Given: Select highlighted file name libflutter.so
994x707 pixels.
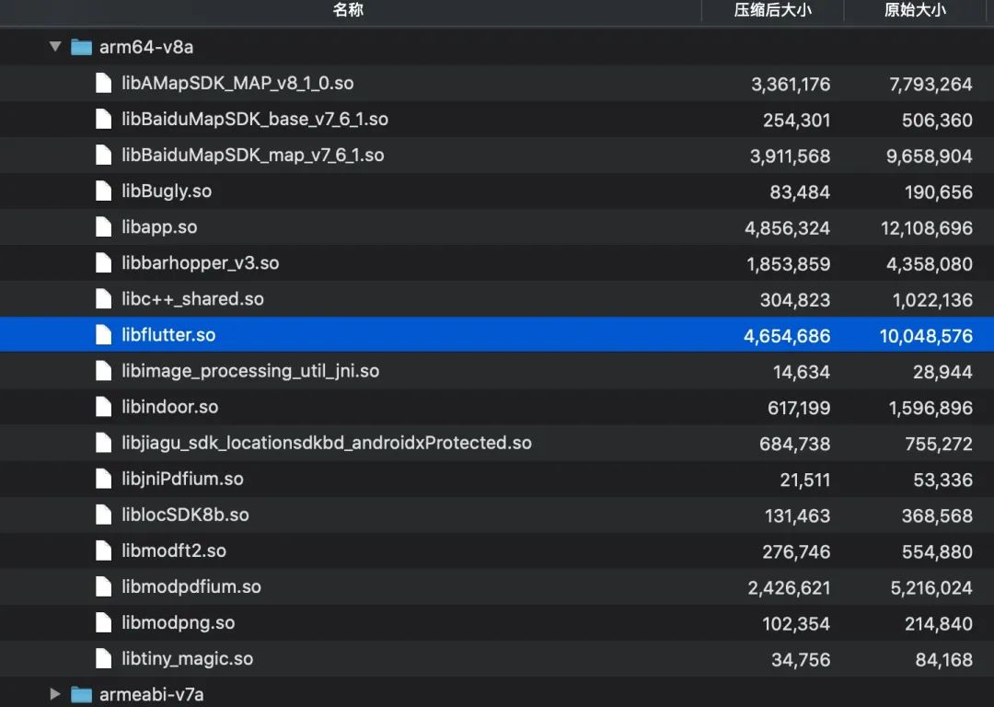Looking at the screenshot, I should point(168,335).
